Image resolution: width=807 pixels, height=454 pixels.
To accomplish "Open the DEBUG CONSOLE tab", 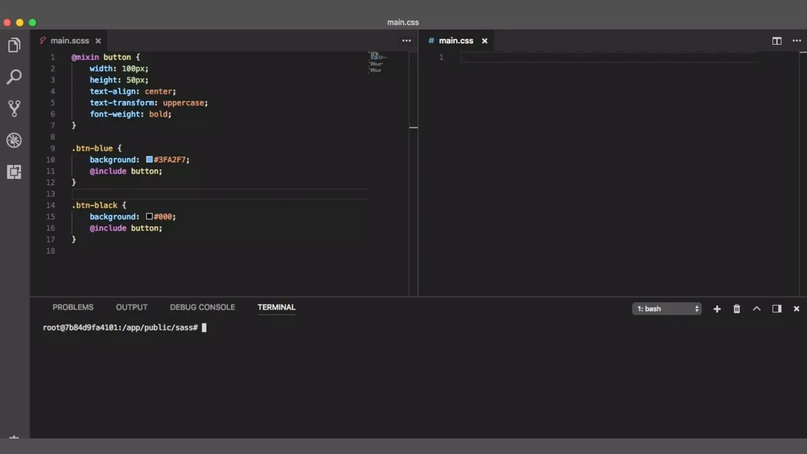I will [x=202, y=307].
